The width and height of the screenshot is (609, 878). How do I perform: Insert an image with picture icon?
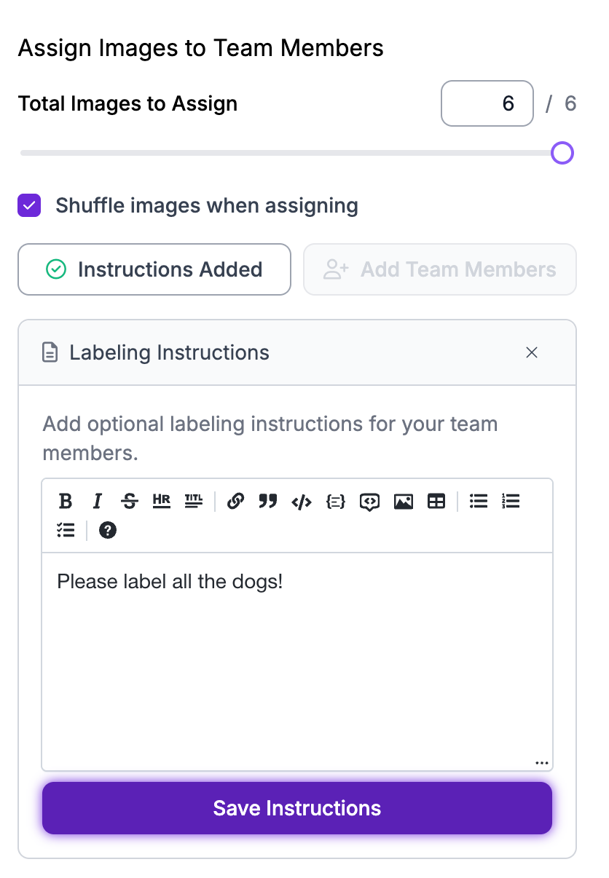404,502
